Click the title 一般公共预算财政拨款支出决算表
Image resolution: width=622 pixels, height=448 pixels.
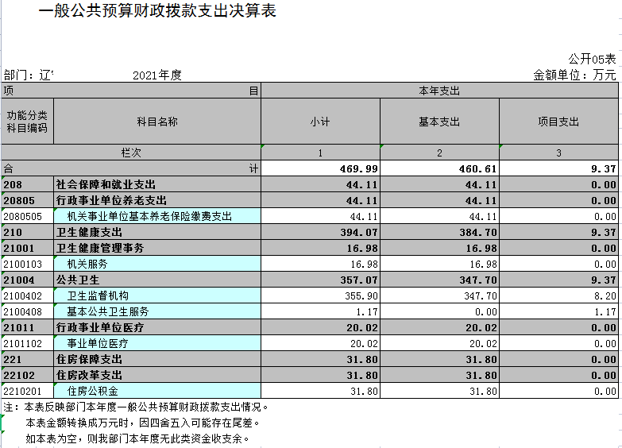coord(157,10)
